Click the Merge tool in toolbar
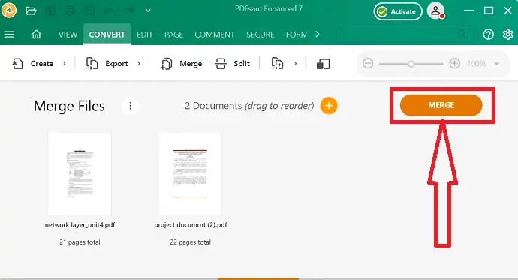 [182, 63]
